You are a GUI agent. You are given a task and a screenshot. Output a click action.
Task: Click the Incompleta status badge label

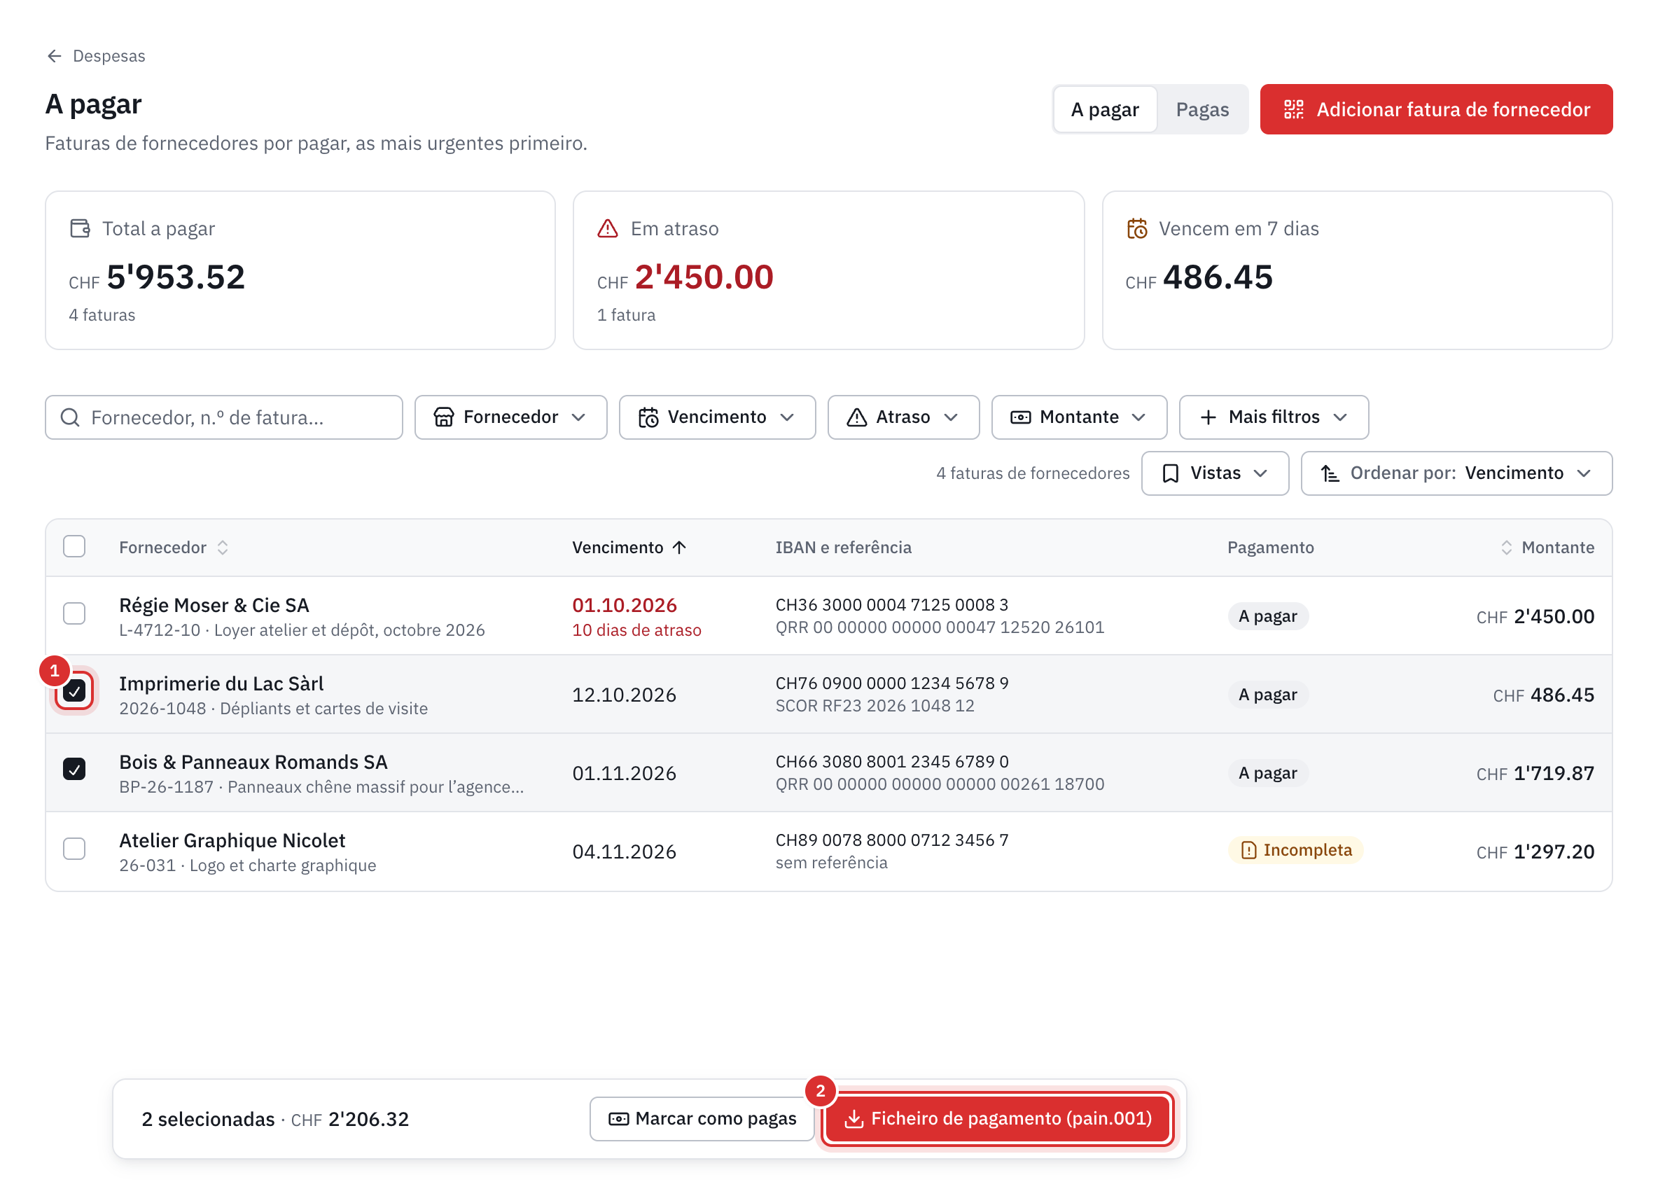[x=1307, y=850]
